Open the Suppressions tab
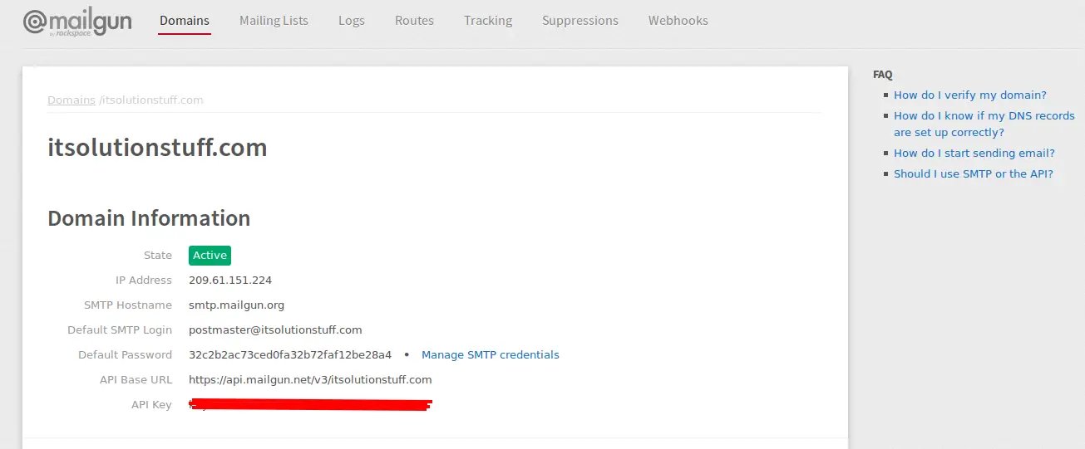Screen dimensions: 1085x449 (579, 21)
